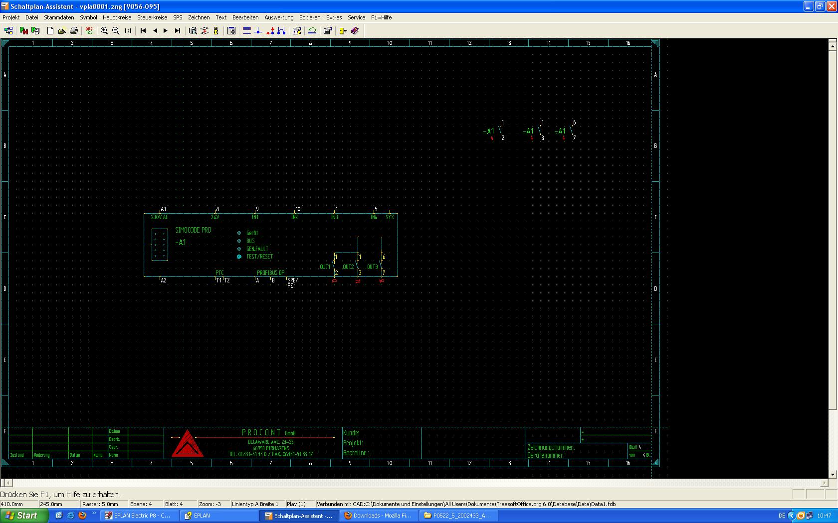Launch Firefox from the quick launch icon
Screen dimensions: 838x523
pyautogui.click(x=82, y=516)
